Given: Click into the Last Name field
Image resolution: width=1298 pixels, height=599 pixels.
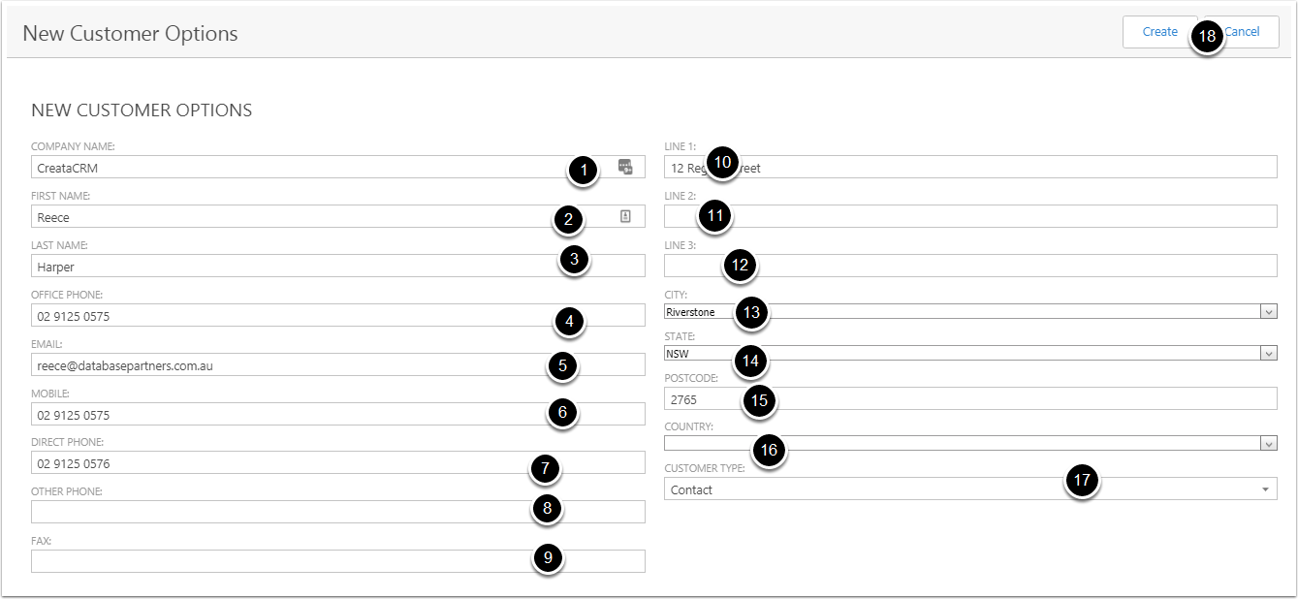Looking at the screenshot, I should pos(291,267).
